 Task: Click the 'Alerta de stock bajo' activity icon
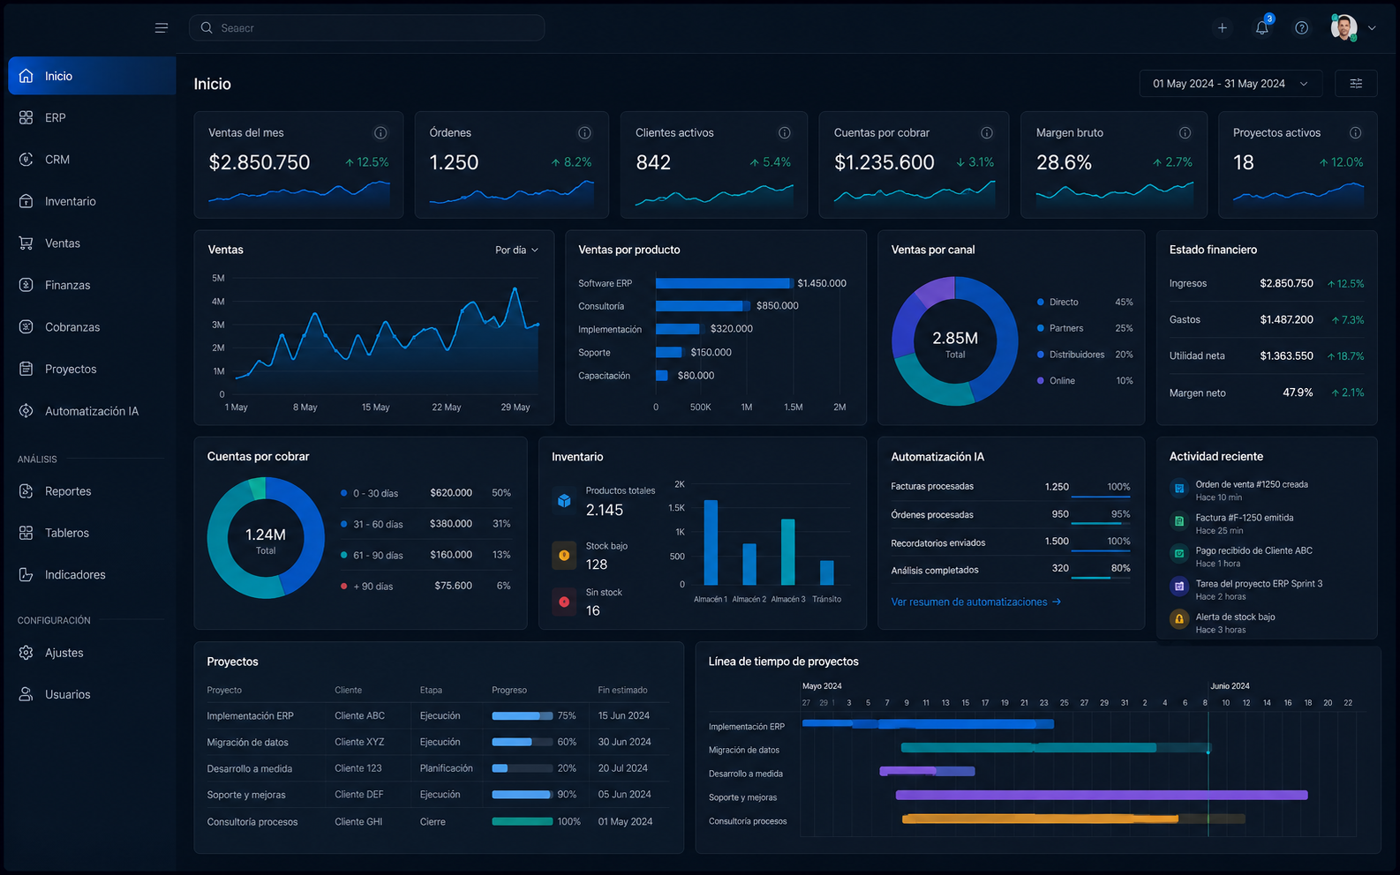coord(1179,619)
